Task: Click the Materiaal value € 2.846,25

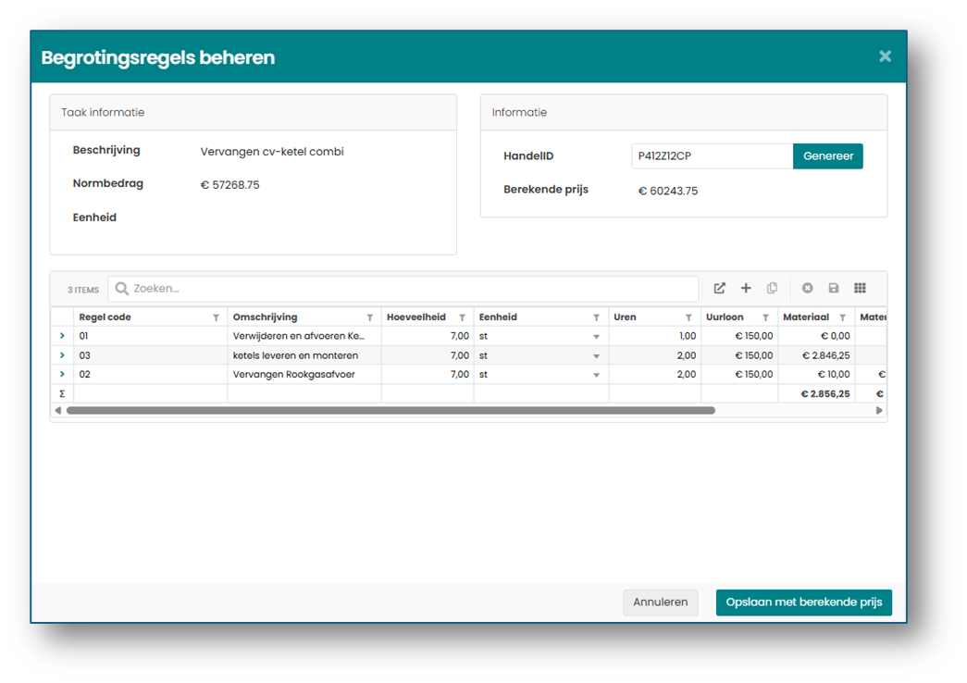Action: (825, 355)
